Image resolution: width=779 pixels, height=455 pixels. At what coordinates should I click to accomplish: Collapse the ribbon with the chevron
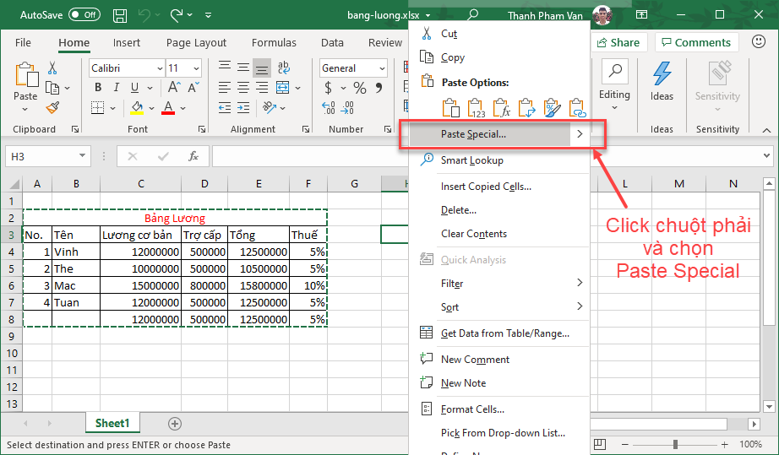[766, 130]
